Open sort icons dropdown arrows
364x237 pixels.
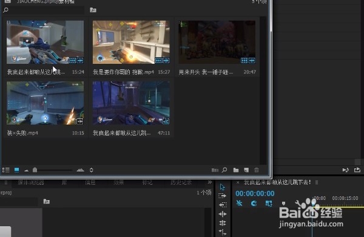click(92, 170)
